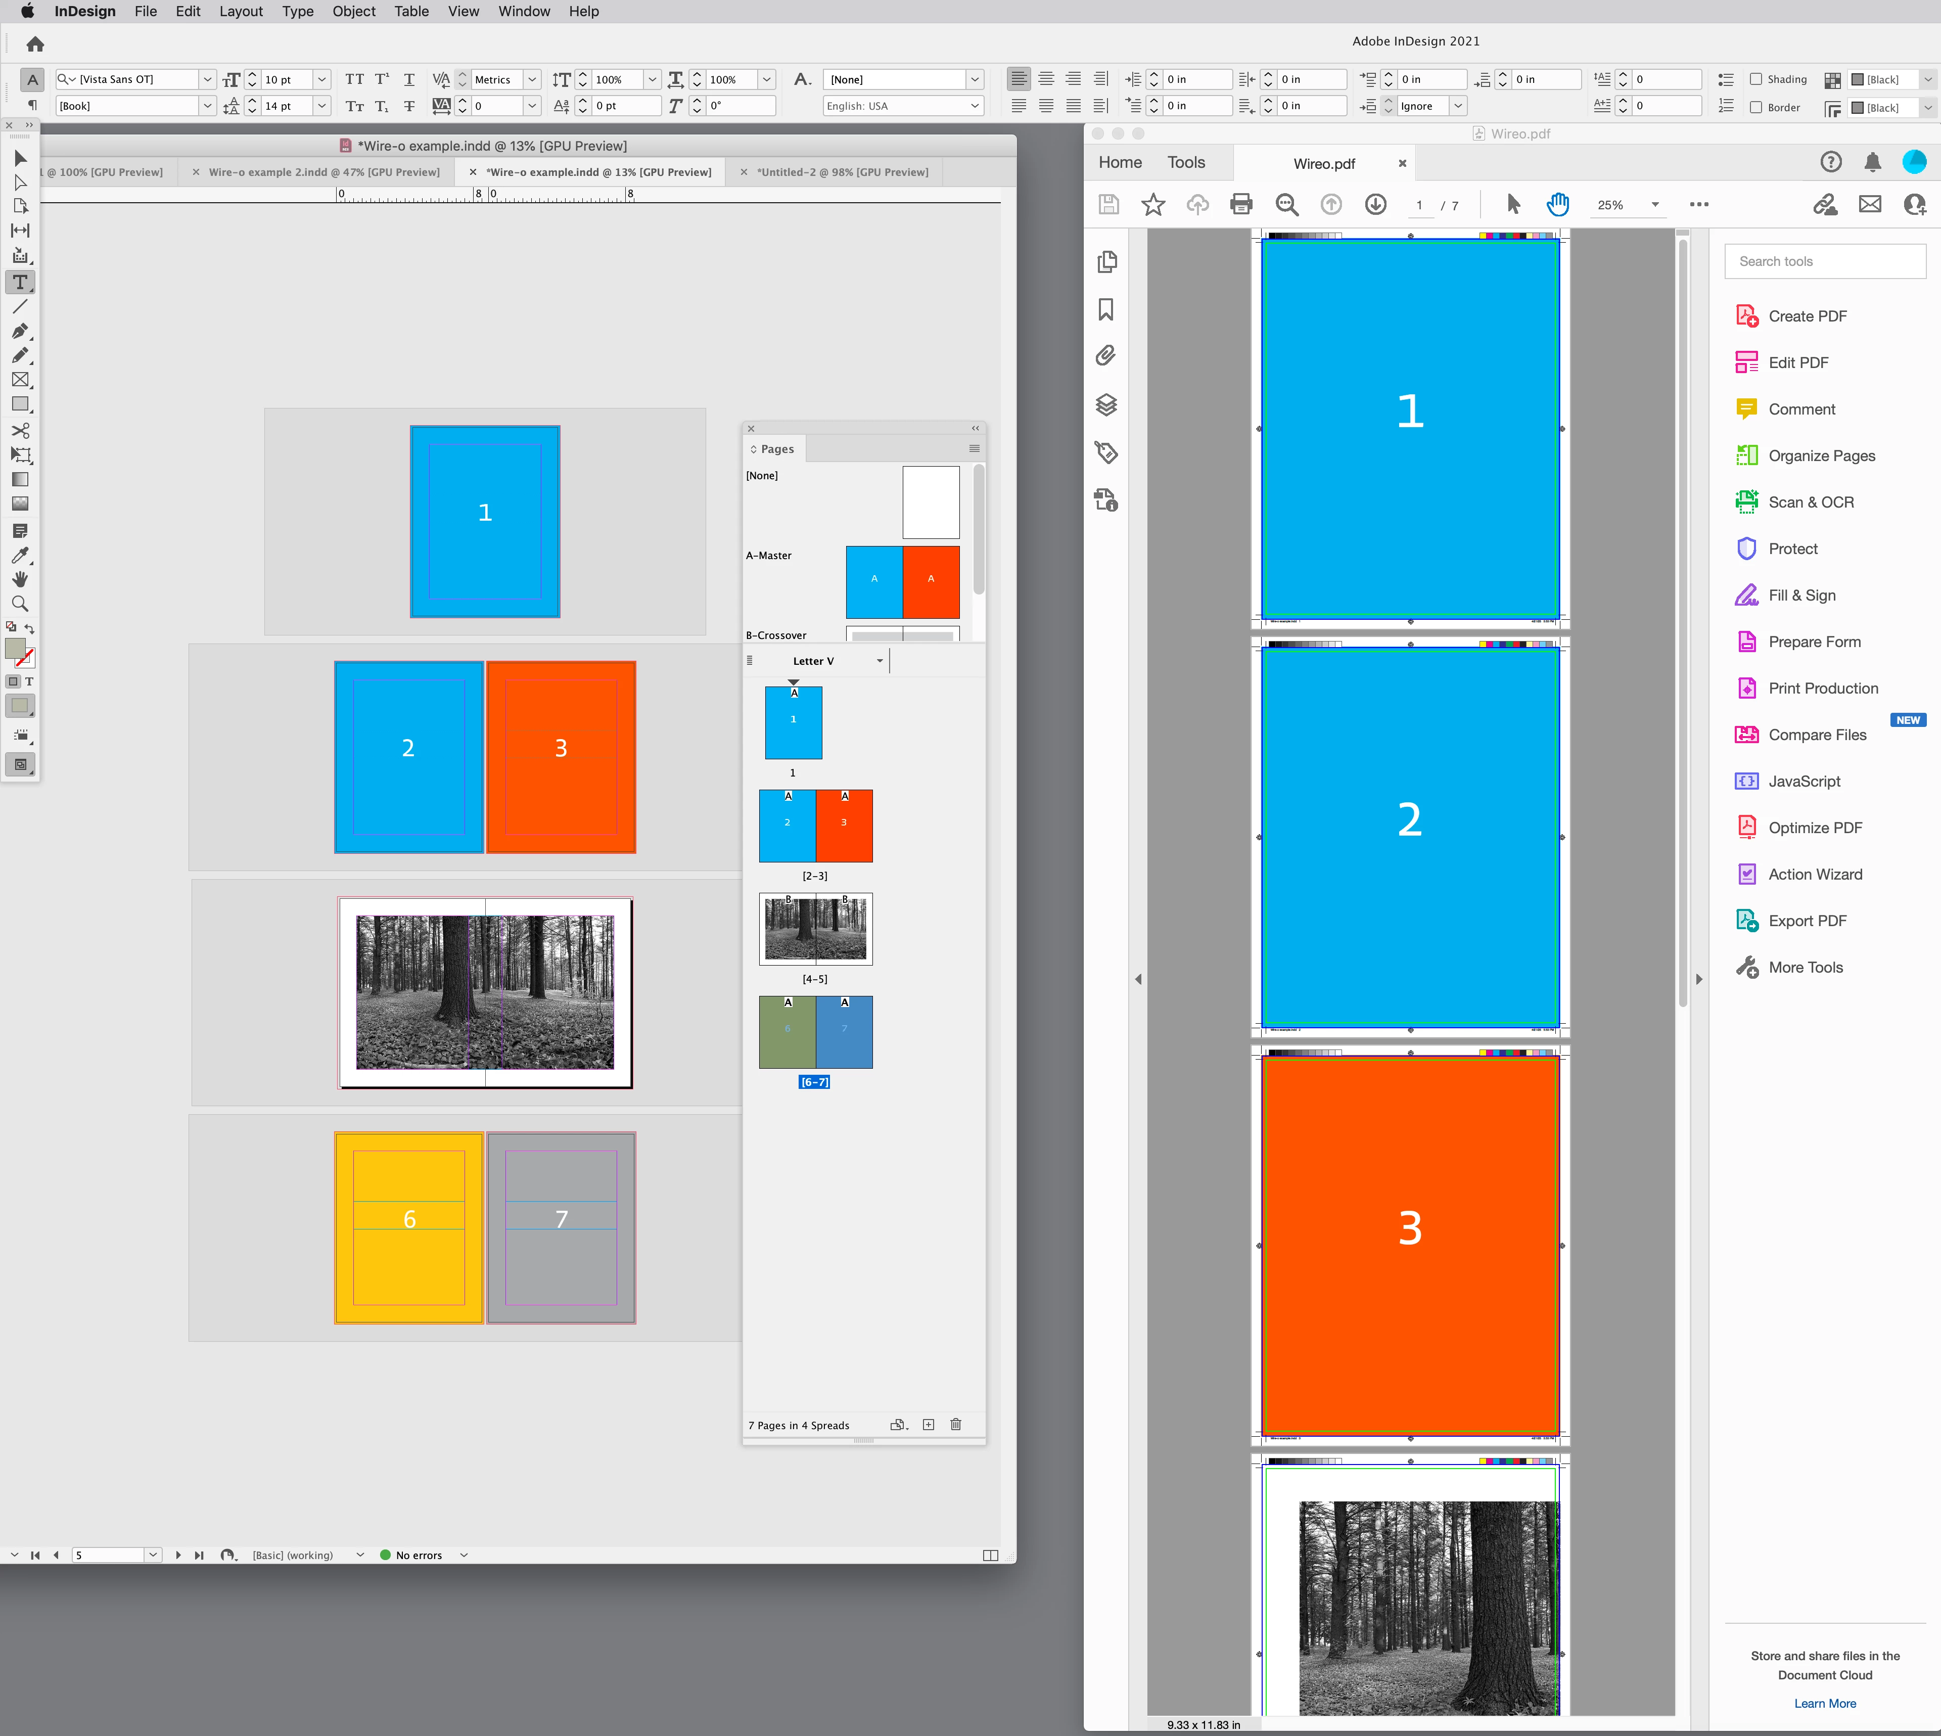Image resolution: width=1941 pixels, height=1736 pixels.
Task: Select the Pen tool in InDesign toolbox
Action: coord(20,331)
